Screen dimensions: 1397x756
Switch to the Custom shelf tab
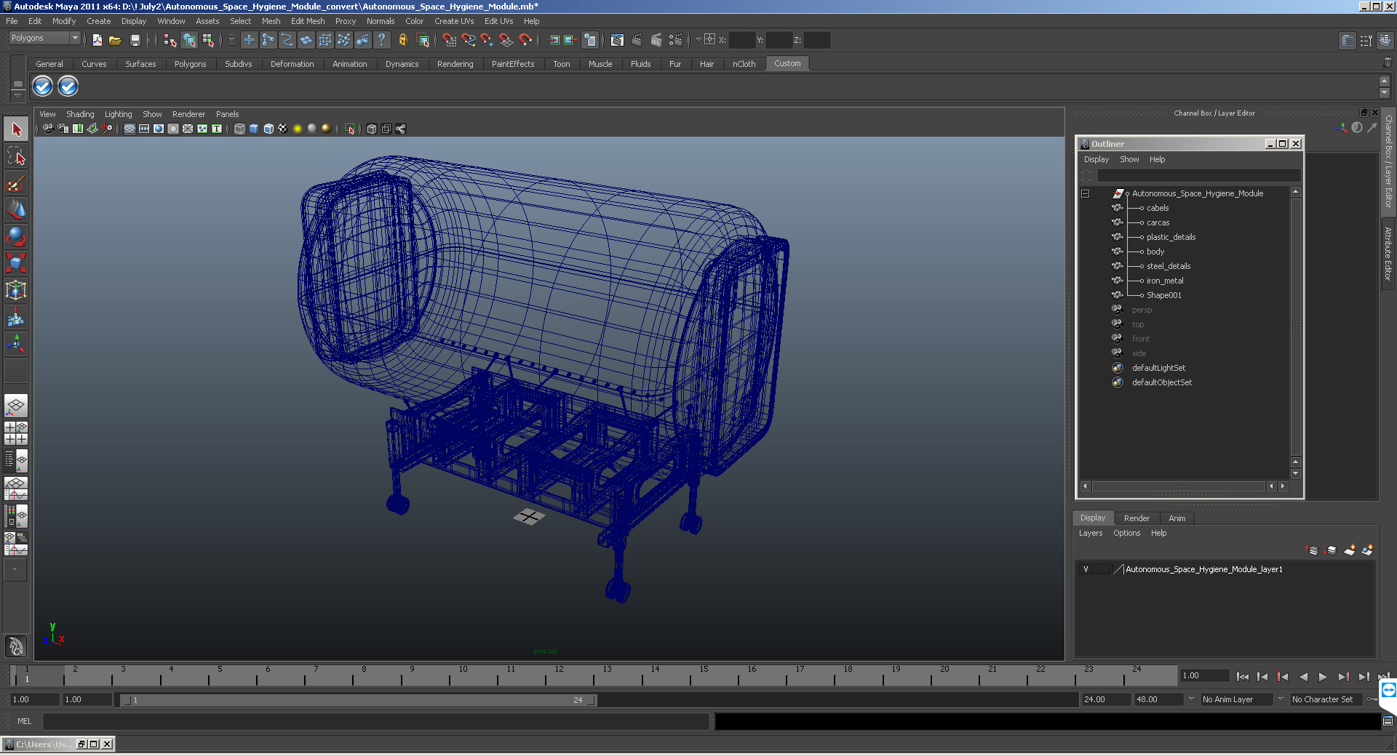(x=787, y=63)
